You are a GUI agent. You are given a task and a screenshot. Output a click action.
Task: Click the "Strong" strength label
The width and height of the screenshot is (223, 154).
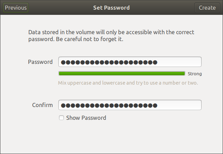pyautogui.click(x=195, y=74)
